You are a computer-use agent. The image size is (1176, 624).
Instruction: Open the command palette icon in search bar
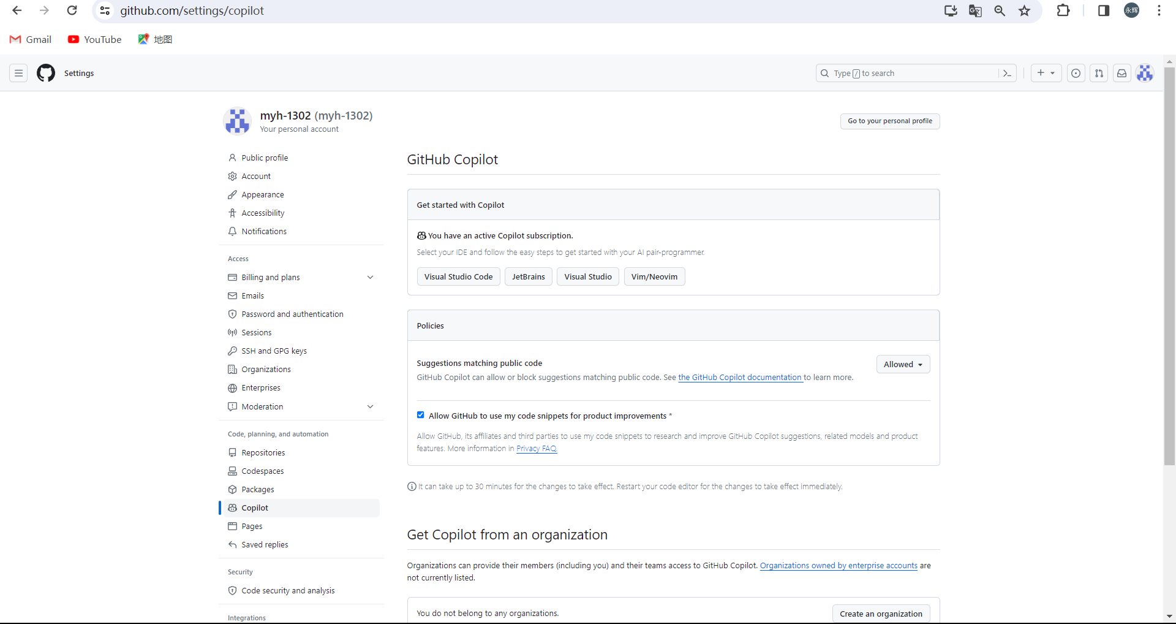tap(1006, 73)
